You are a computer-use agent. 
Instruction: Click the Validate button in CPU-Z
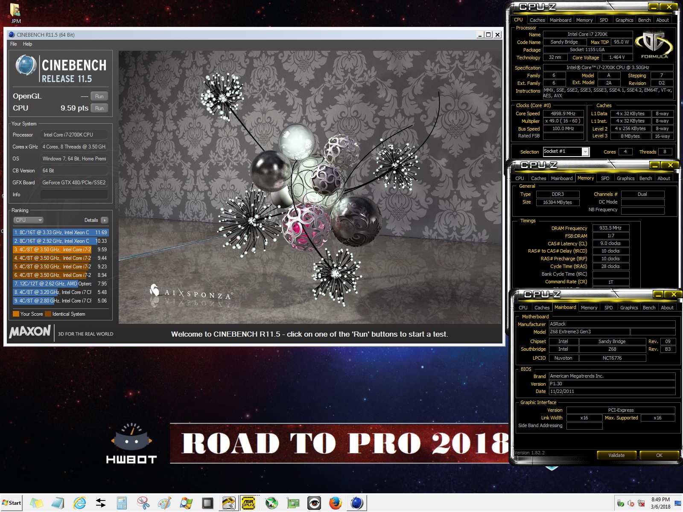(616, 455)
